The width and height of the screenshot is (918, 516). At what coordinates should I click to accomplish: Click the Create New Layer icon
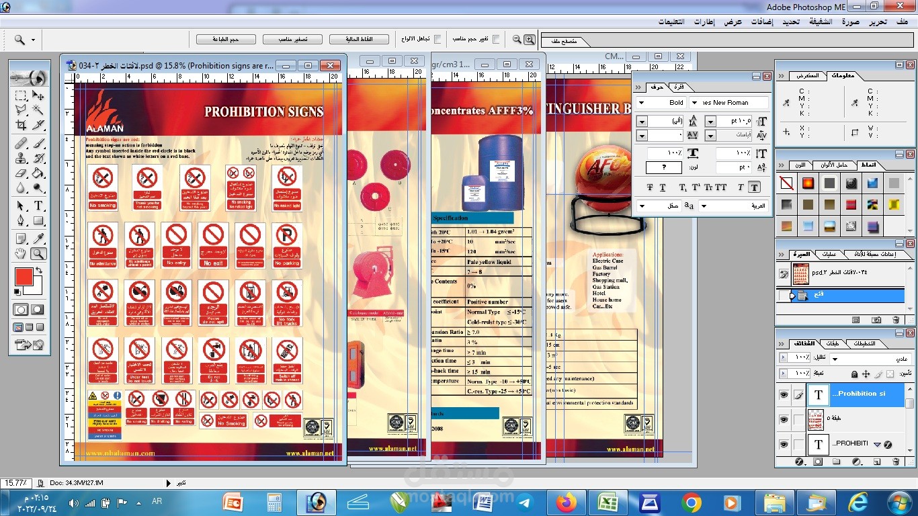(x=877, y=462)
